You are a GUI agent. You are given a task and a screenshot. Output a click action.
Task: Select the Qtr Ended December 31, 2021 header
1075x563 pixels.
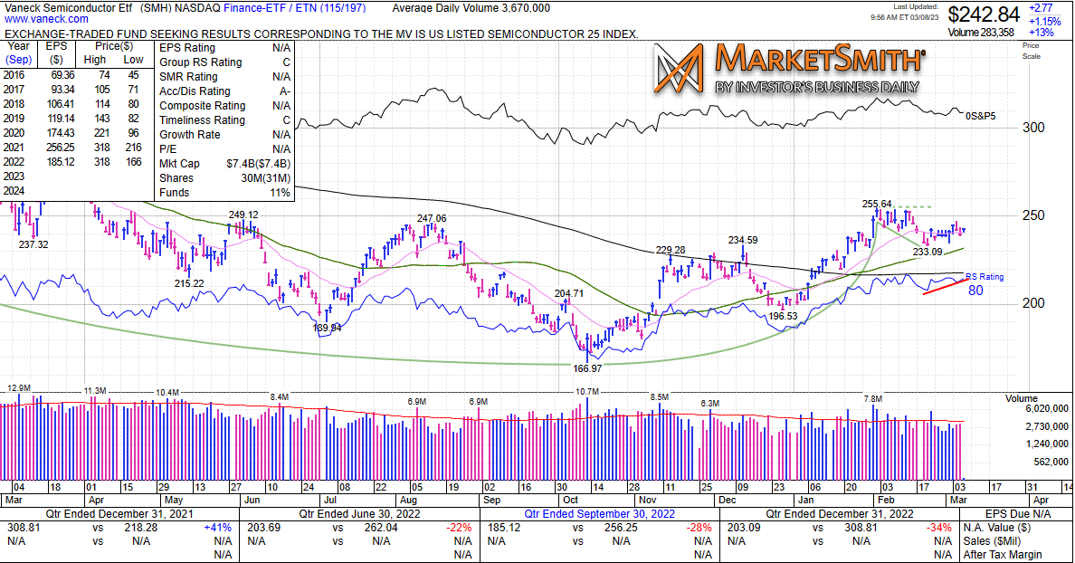point(119,513)
